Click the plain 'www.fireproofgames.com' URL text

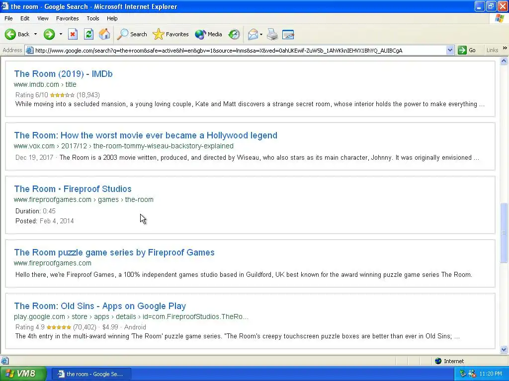click(53, 263)
